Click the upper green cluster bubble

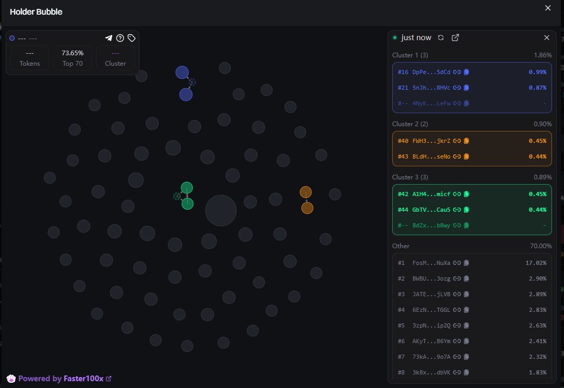(186, 188)
